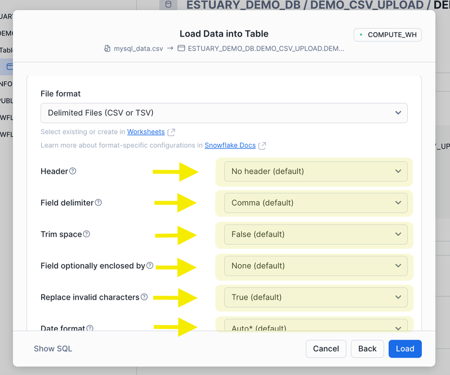Open the Date format 'Auto* (default)' dropdown
The height and width of the screenshot is (375, 450).
point(316,325)
